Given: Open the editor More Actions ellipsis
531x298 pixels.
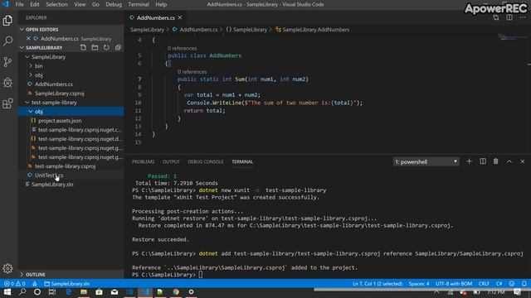Looking at the screenshot, I should click(523, 17).
